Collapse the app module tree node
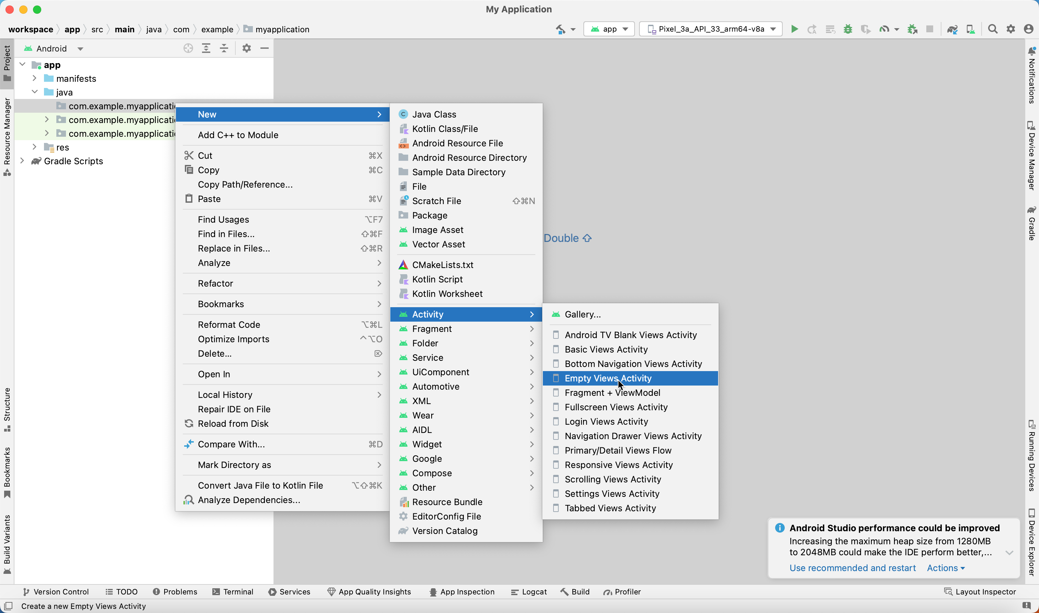Viewport: 1039px width, 613px height. (23, 65)
